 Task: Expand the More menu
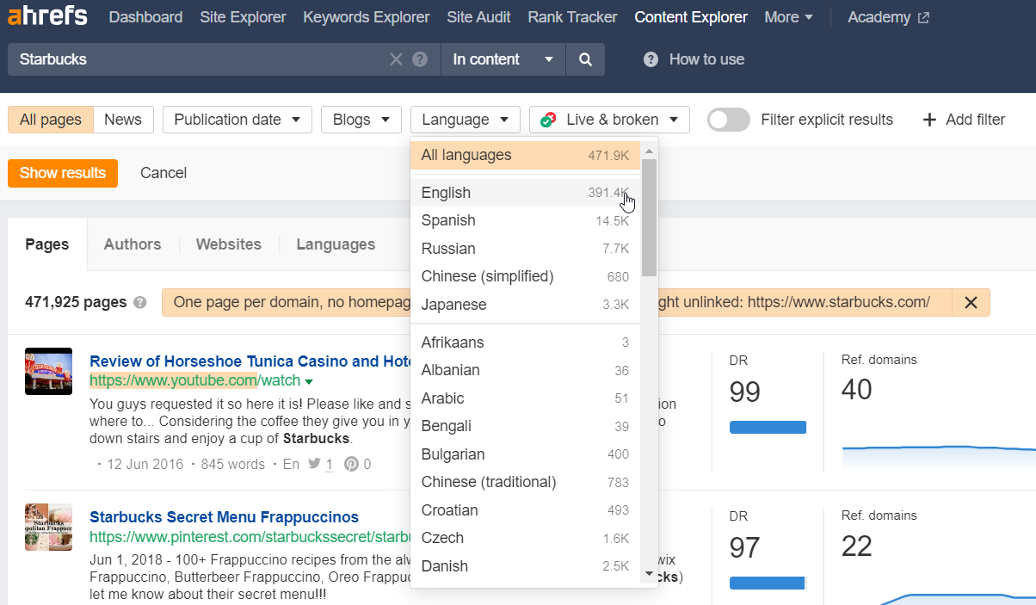(x=788, y=17)
